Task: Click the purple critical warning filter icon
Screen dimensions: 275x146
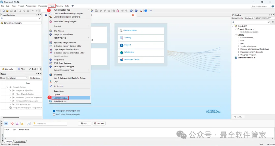Action: coord(17,123)
